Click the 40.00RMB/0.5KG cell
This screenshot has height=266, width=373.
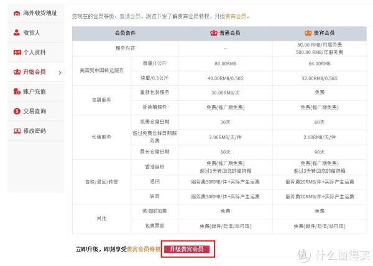click(x=225, y=78)
